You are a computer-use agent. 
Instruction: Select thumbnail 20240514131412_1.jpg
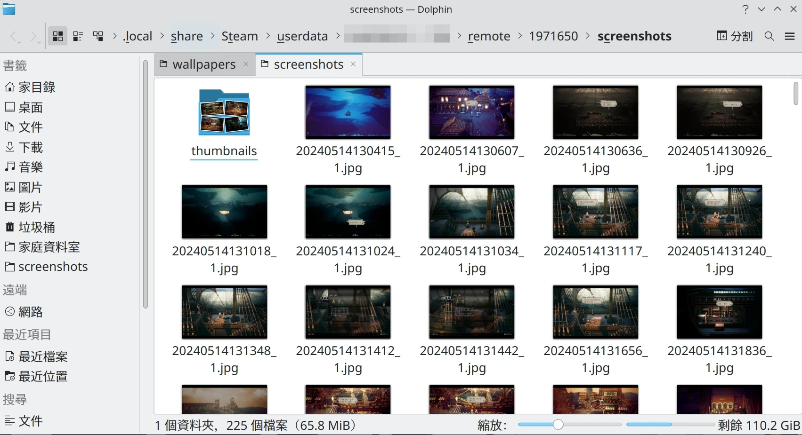348,312
